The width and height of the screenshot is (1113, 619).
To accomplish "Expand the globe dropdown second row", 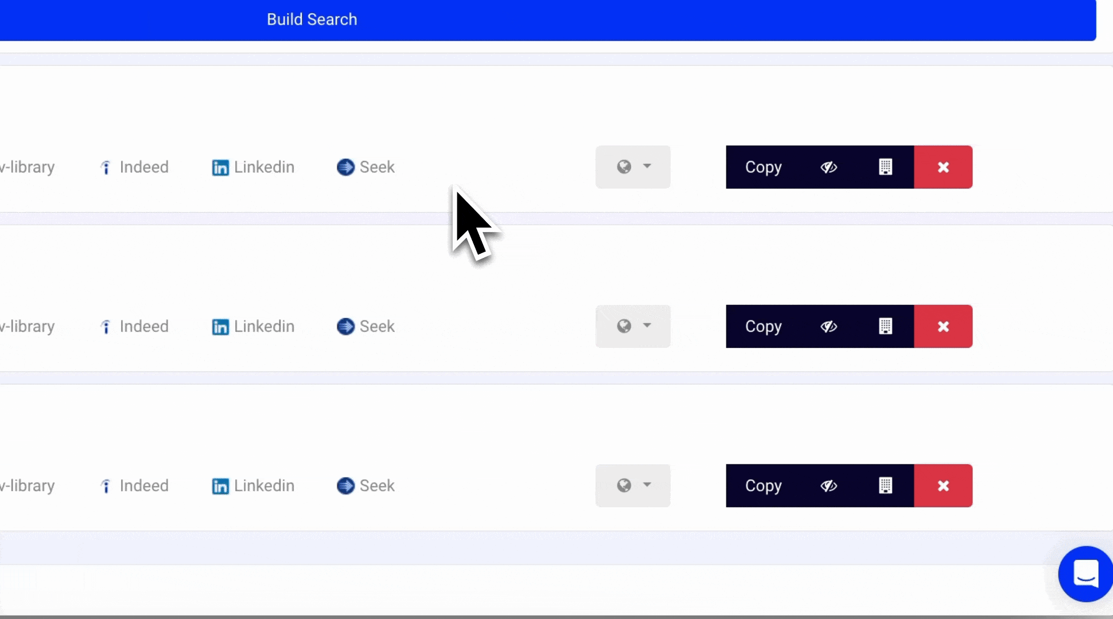I will pos(632,326).
